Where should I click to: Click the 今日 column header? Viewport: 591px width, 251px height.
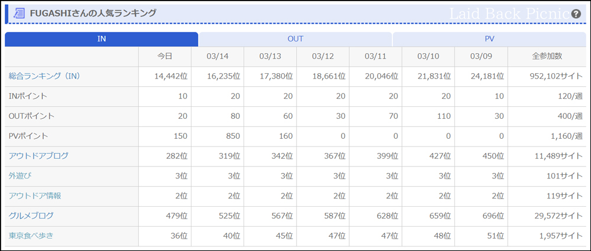pyautogui.click(x=165, y=57)
